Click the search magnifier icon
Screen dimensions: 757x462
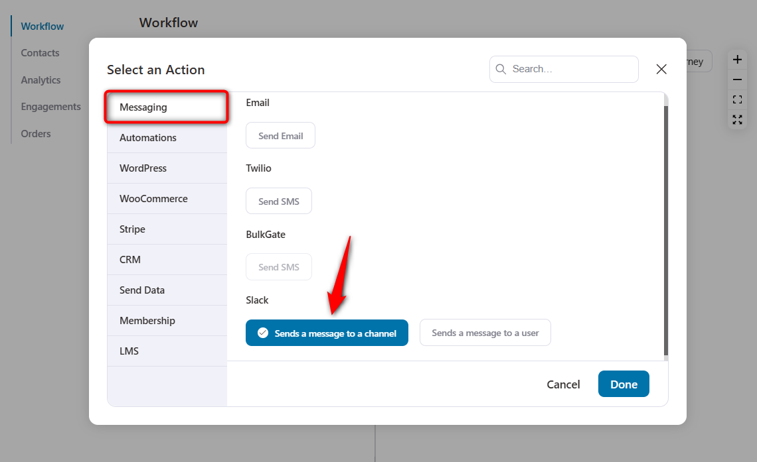click(501, 69)
